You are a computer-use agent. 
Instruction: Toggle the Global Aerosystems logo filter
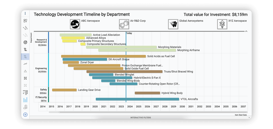pos(173,24)
